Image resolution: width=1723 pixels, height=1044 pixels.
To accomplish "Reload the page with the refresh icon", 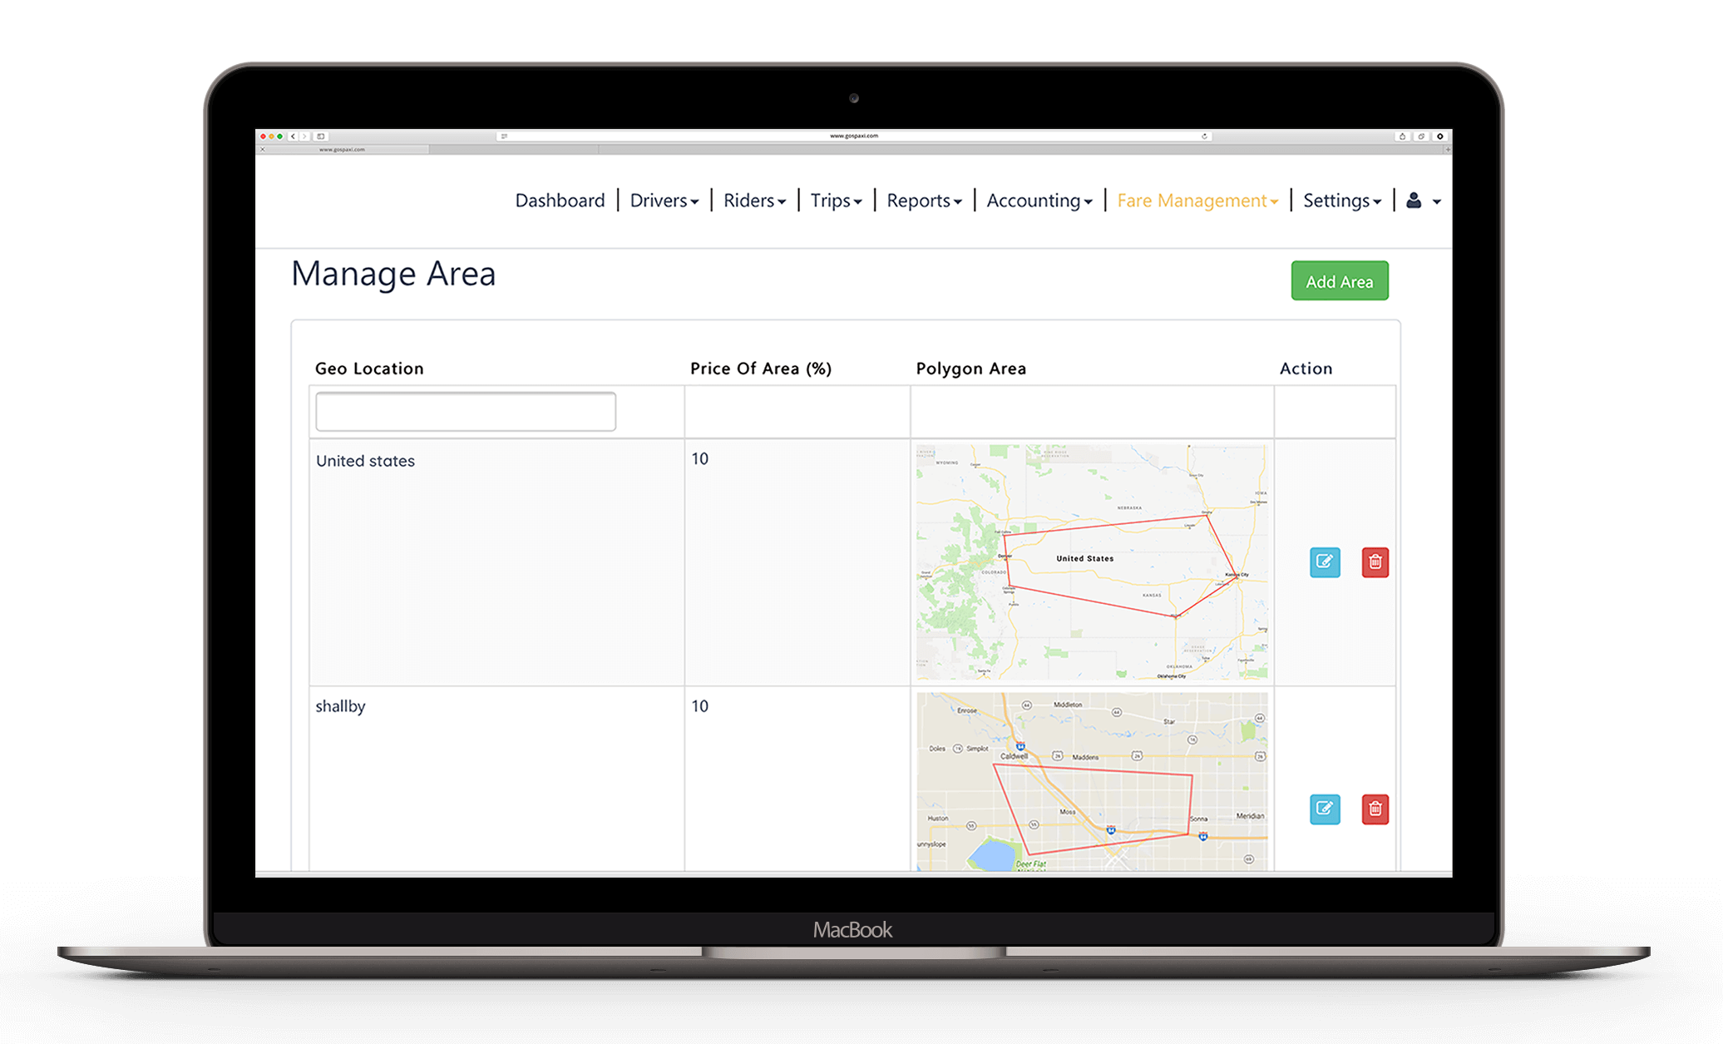I will pyautogui.click(x=1204, y=136).
